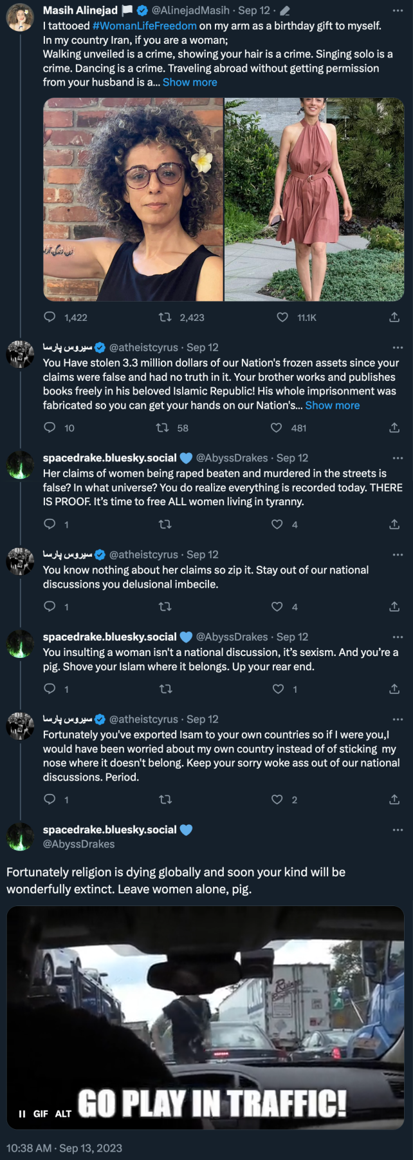Reply to Masih Alinejad's tweet

pos(50,317)
